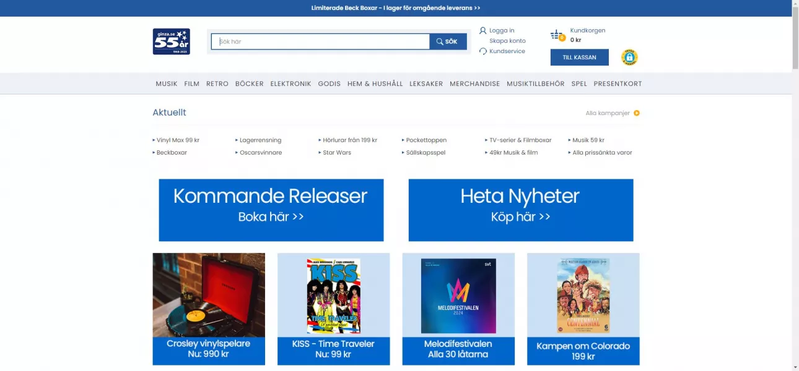
Task: Open the Kundservice link
Action: (507, 51)
